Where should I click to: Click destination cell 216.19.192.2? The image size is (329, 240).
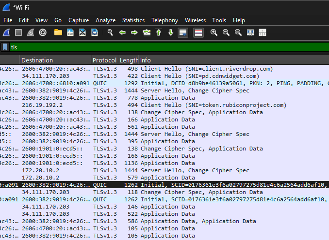[x=42, y=105]
